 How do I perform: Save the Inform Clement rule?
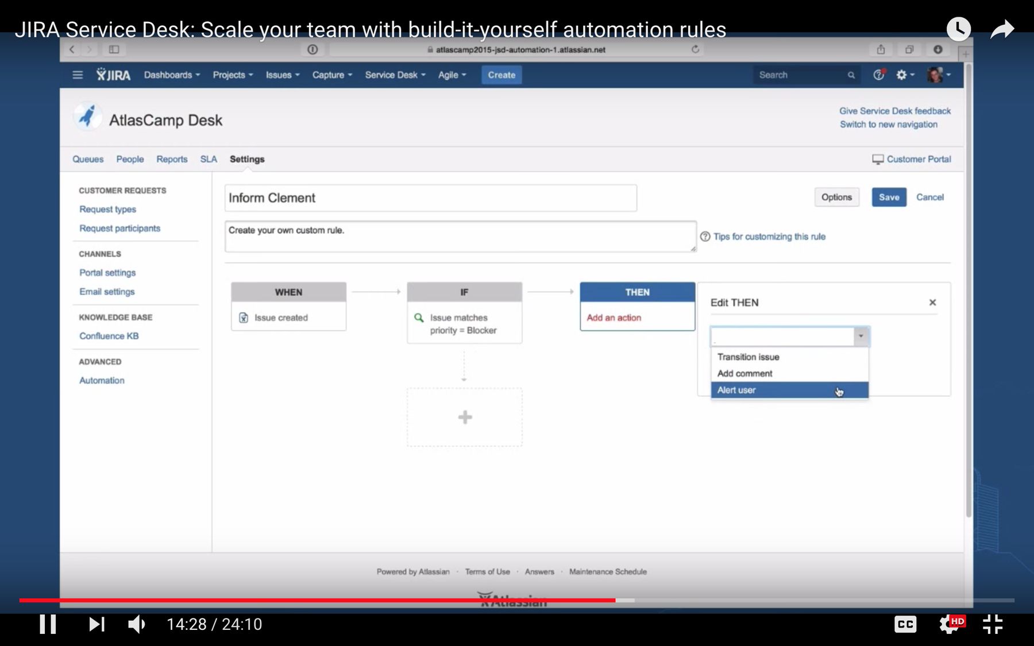(x=889, y=197)
